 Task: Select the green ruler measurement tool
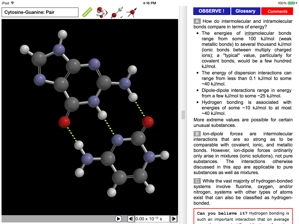87,13
